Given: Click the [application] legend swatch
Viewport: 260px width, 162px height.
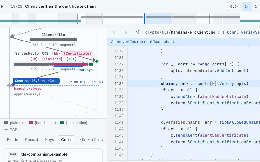Looking at the screenshot, I should click(x=62, y=123).
